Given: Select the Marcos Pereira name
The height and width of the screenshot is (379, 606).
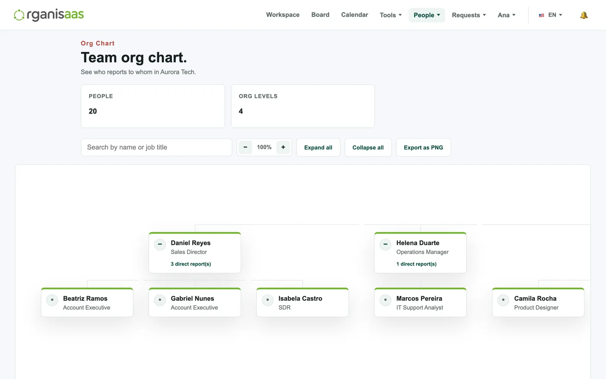Looking at the screenshot, I should pyautogui.click(x=419, y=298).
